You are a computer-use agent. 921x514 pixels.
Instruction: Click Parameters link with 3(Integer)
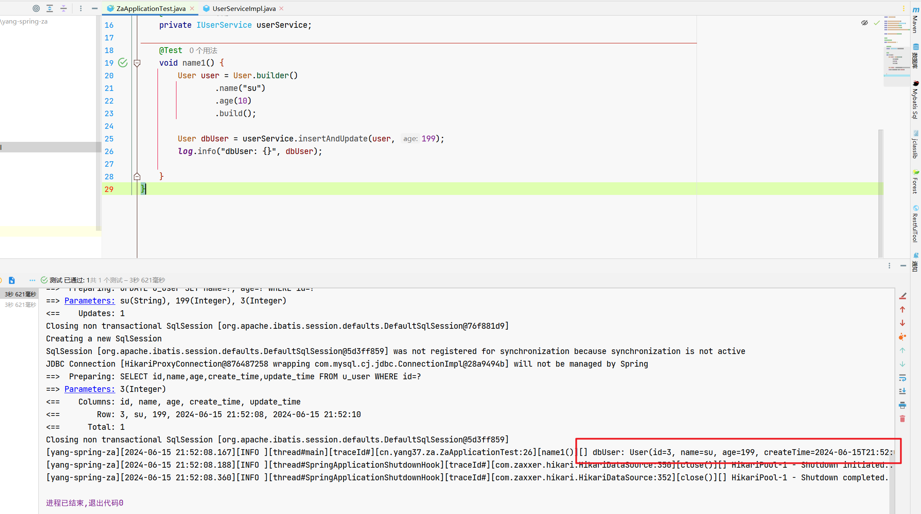coord(90,389)
